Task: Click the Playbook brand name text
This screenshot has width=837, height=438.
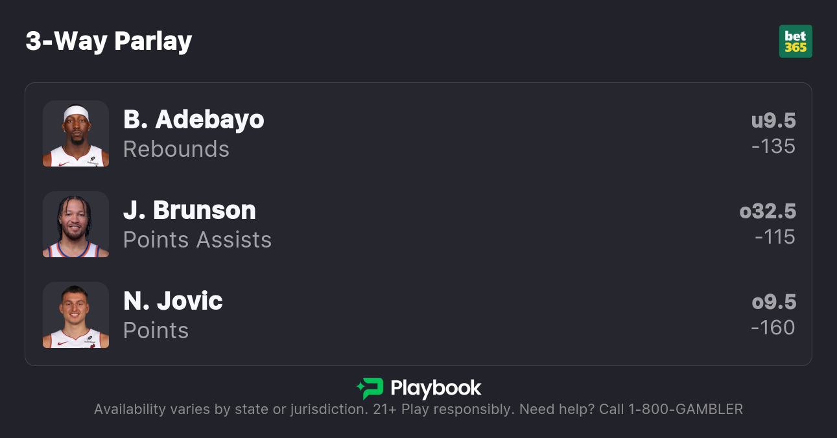Action: click(x=436, y=388)
